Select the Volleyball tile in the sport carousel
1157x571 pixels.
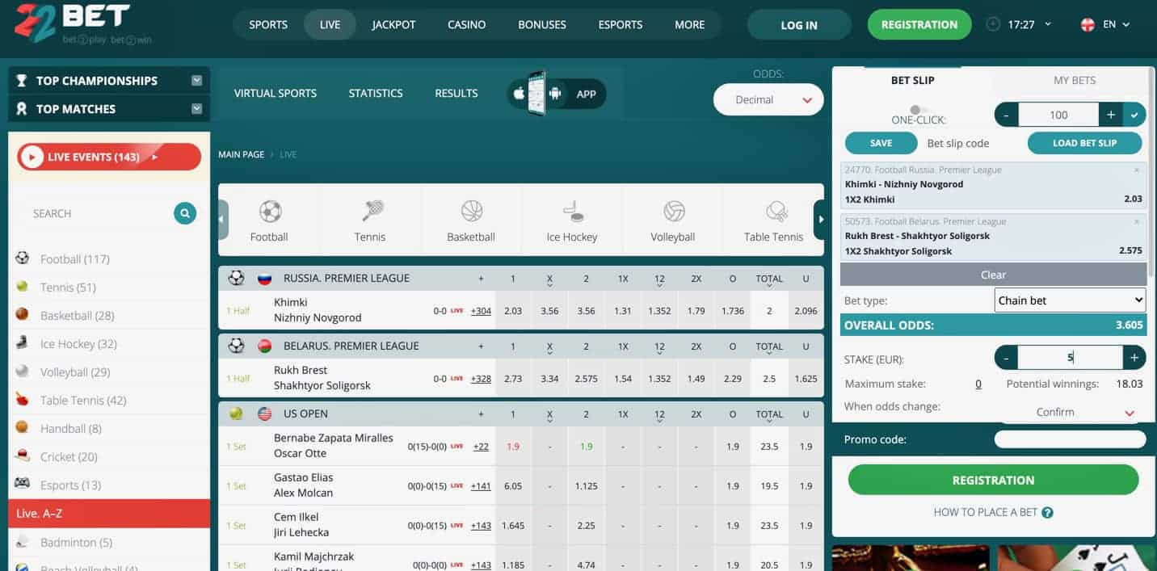[673, 220]
